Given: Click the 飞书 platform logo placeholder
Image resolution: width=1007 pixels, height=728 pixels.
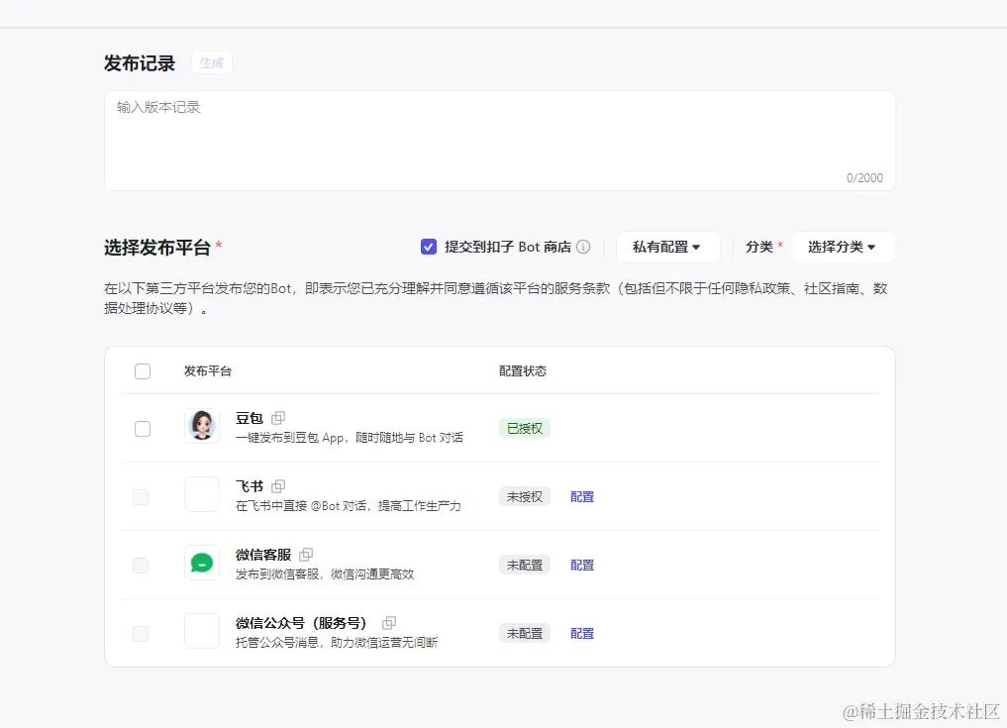Looking at the screenshot, I should 202,494.
